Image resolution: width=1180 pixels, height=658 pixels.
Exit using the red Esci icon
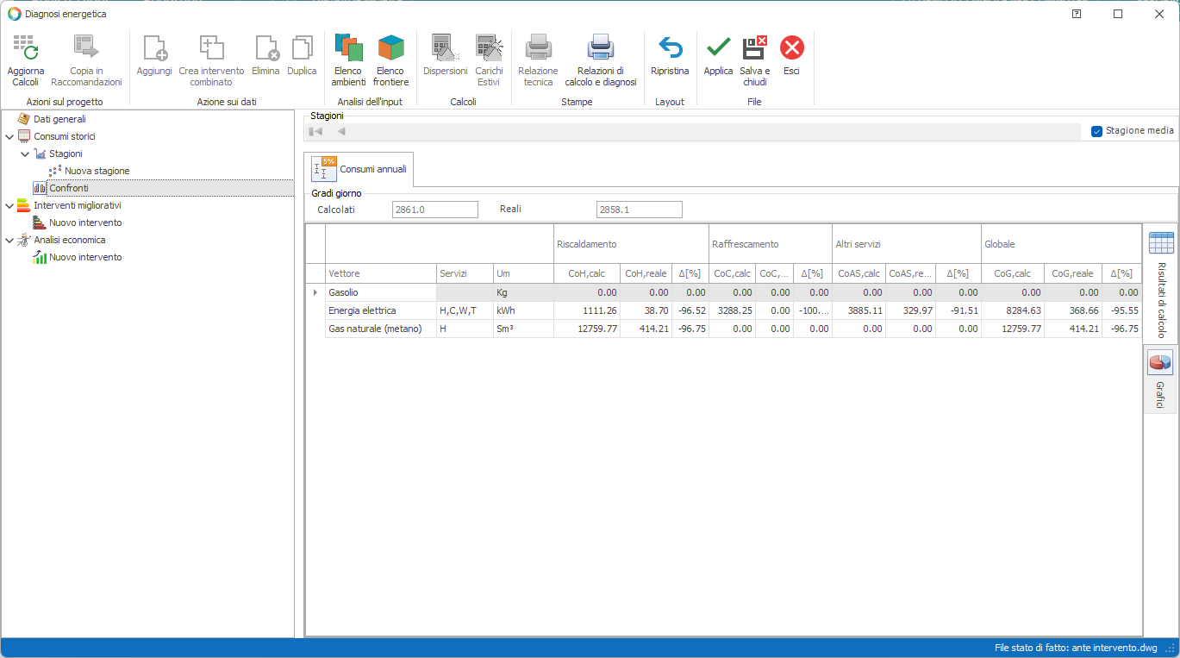coord(791,48)
